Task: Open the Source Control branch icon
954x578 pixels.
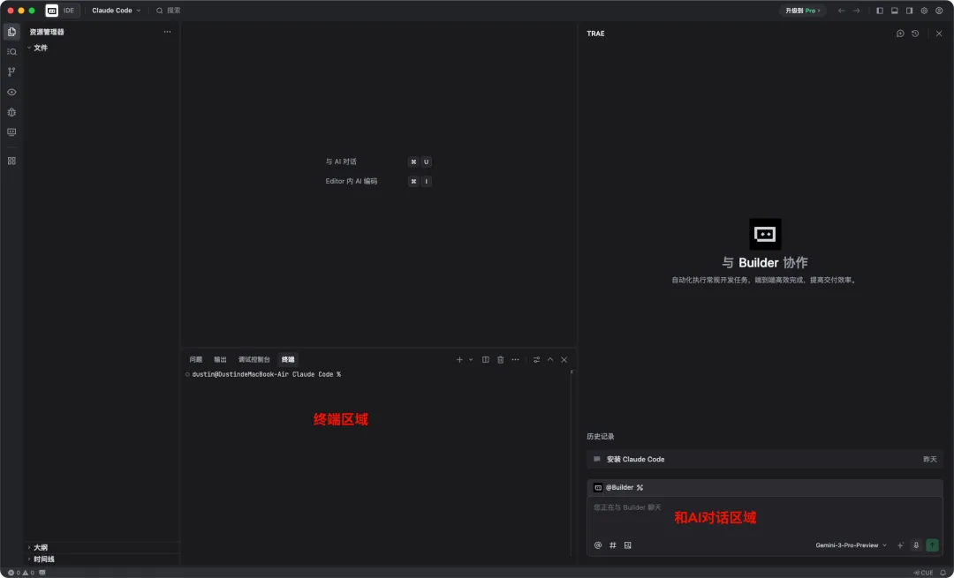Action: [11, 71]
